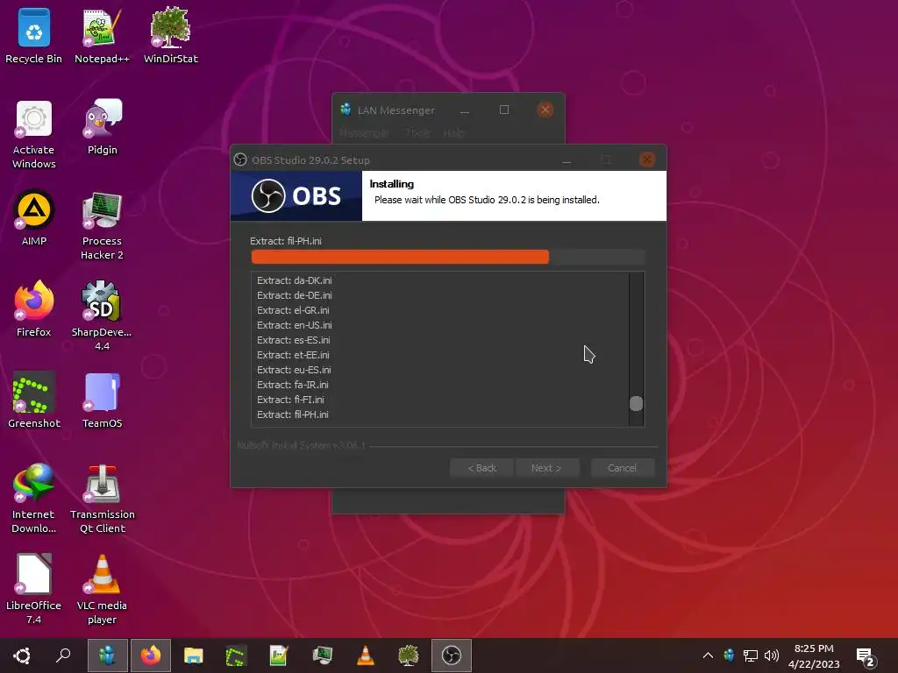Open the TeamOS desktop folder

(102, 400)
